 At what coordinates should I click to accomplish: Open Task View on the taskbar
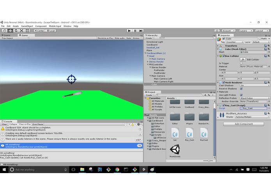73,170
